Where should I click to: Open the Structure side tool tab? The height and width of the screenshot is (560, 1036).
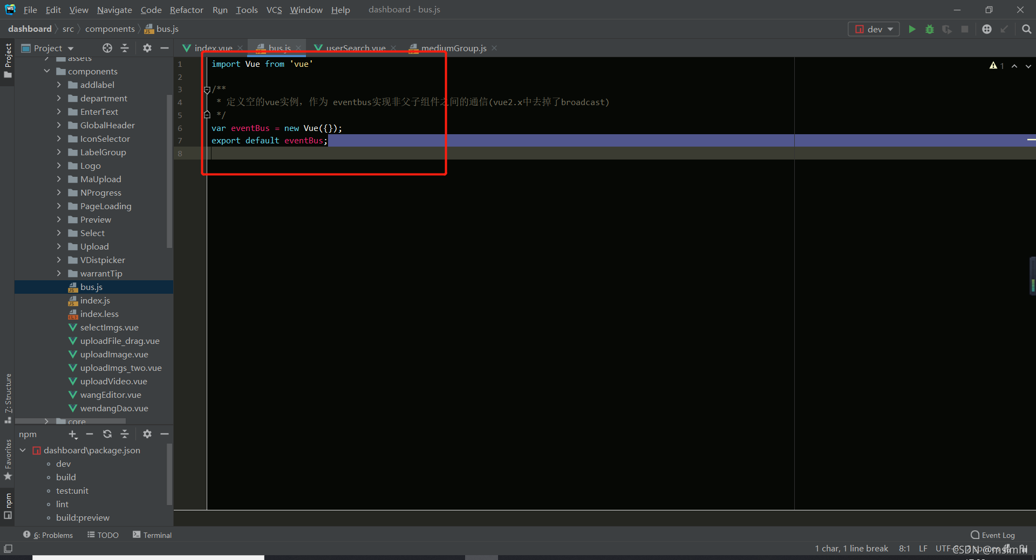pyautogui.click(x=8, y=398)
